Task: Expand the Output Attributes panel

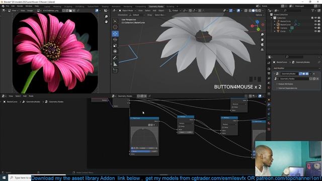Action: tap(285, 84)
